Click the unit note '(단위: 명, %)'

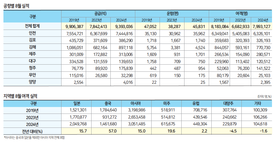tap(265, 96)
